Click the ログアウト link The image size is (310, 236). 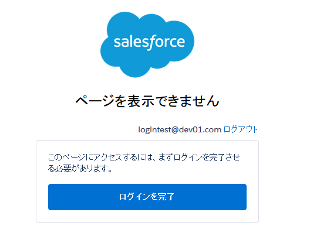(x=240, y=129)
